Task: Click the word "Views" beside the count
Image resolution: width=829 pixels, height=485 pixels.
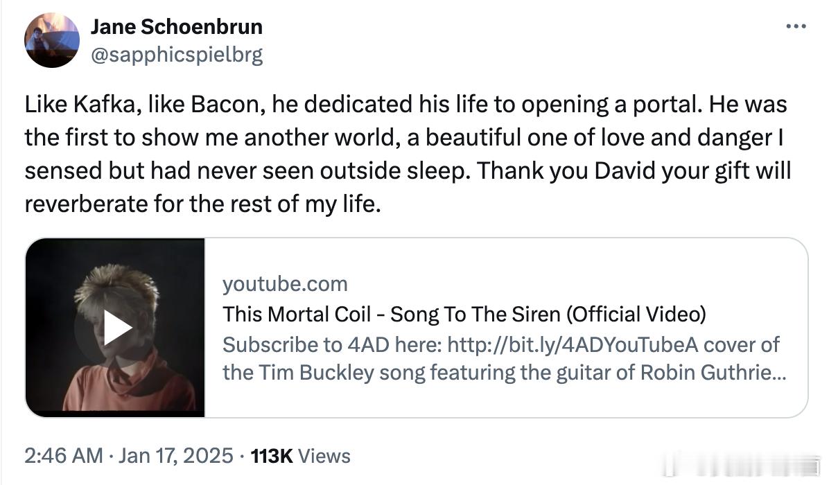Action: [326, 455]
